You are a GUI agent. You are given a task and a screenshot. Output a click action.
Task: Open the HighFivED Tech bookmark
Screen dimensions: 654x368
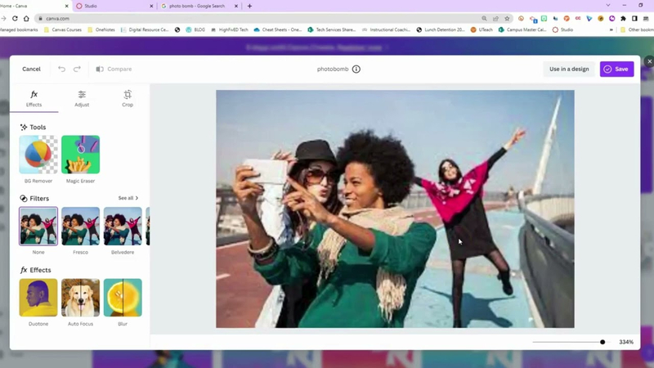230,30
